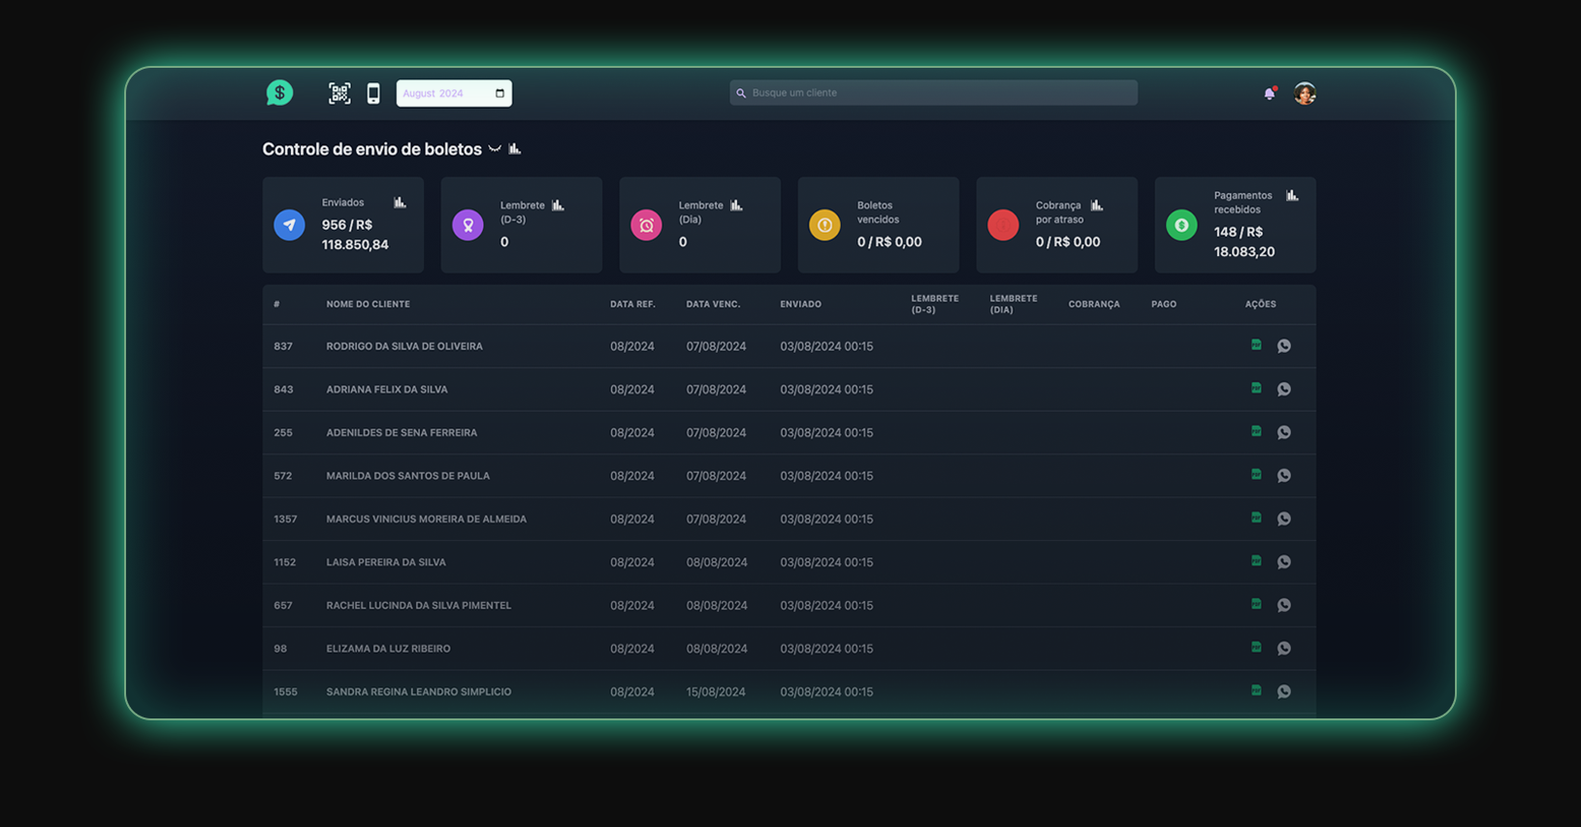Click the blue paper-plane Enviados icon

[289, 225]
